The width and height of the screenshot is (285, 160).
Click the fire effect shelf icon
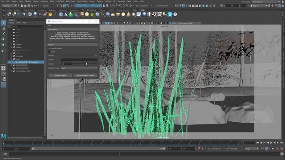tap(50, 14)
